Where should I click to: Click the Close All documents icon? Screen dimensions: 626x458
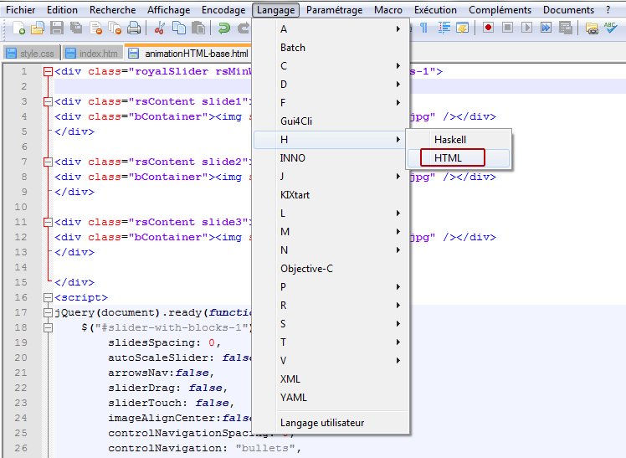point(115,28)
